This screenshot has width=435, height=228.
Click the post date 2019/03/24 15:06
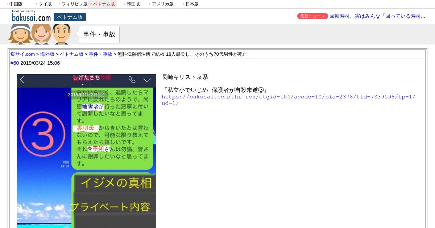40,63
